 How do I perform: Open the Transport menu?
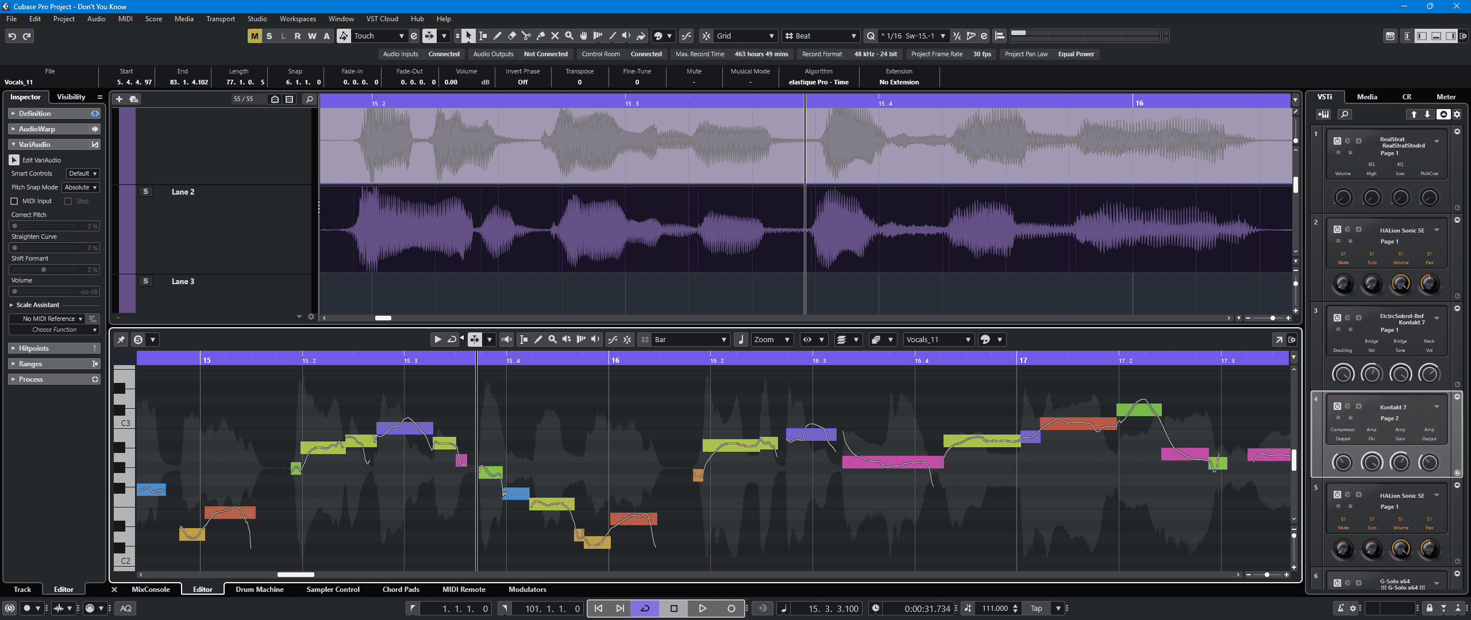click(220, 19)
